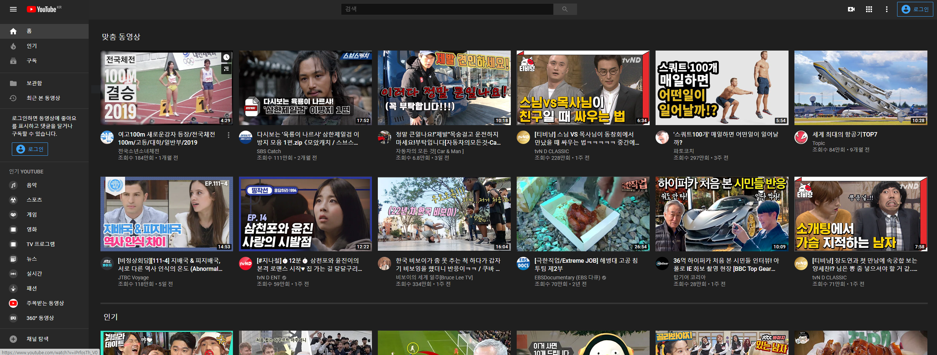Open the settings three-dot menu in header
The height and width of the screenshot is (355, 937).
click(886, 9)
